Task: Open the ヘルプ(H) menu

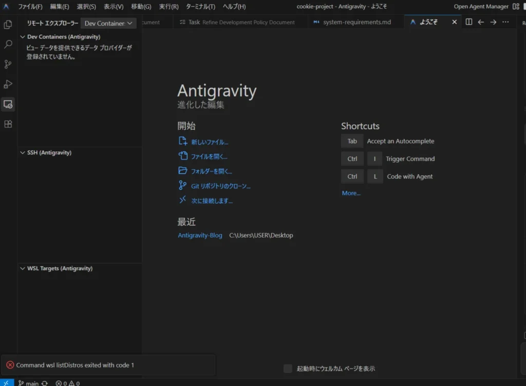Action: [234, 6]
